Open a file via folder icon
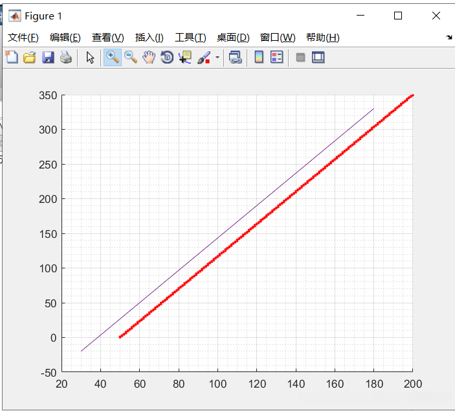 [x=30, y=57]
